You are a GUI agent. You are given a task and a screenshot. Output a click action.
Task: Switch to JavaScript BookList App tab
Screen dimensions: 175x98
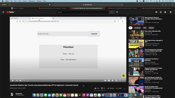[52, 8]
